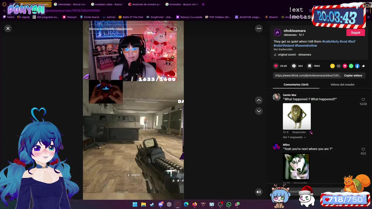Open Firefox from the taskbar
372x209 pixels.
195,204
